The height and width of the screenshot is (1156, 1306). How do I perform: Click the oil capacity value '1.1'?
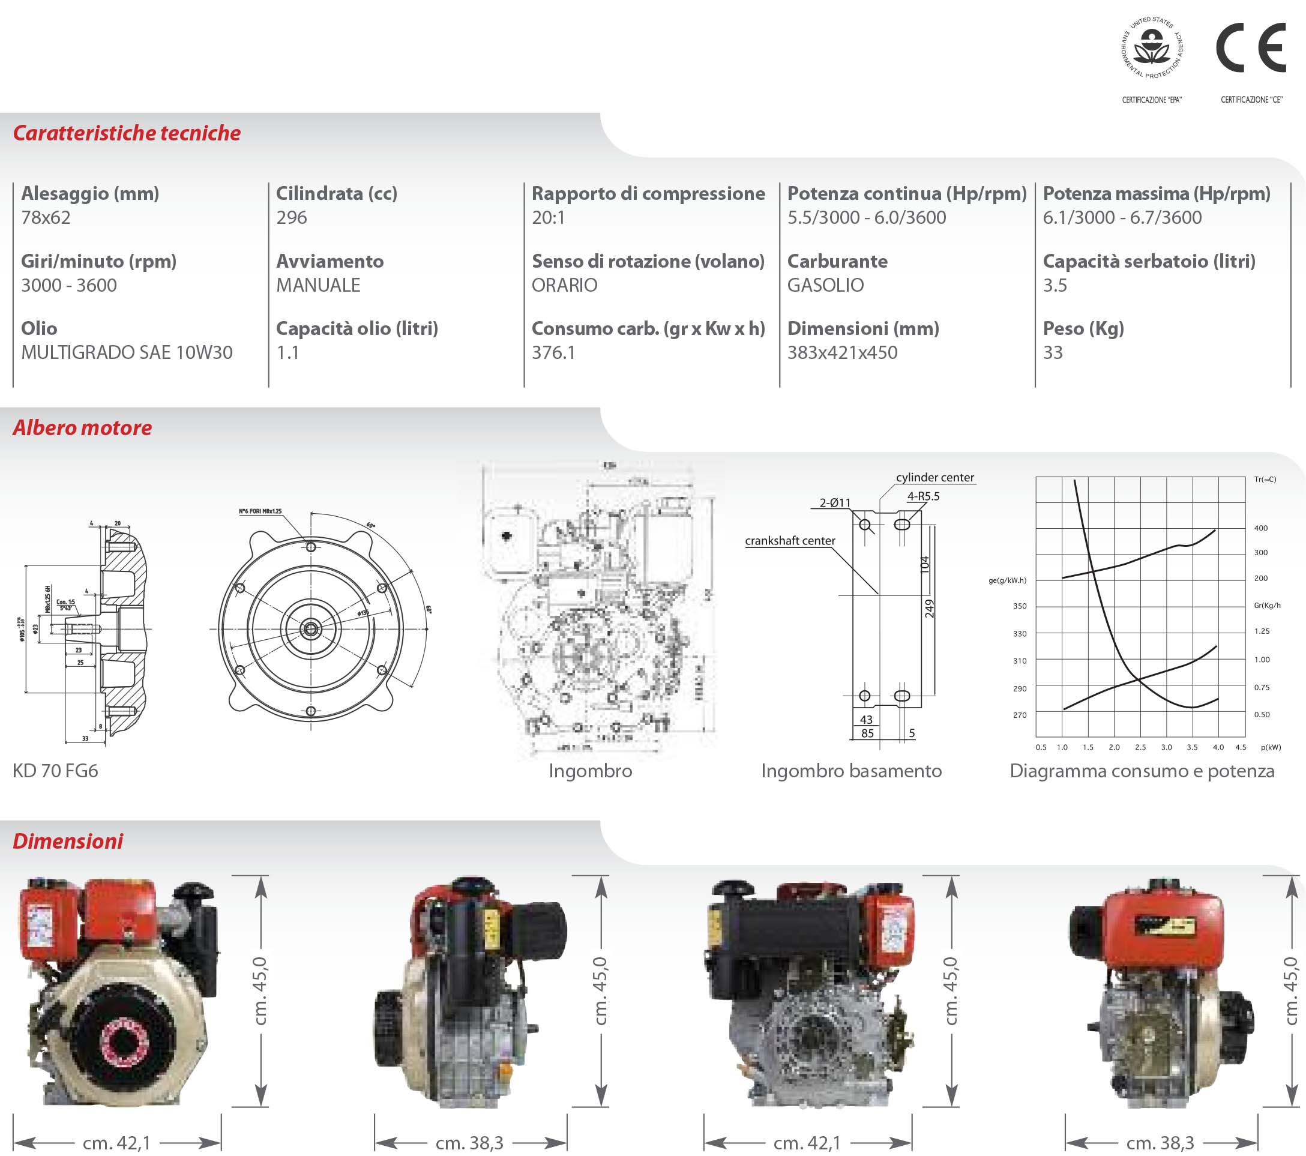click(x=287, y=353)
